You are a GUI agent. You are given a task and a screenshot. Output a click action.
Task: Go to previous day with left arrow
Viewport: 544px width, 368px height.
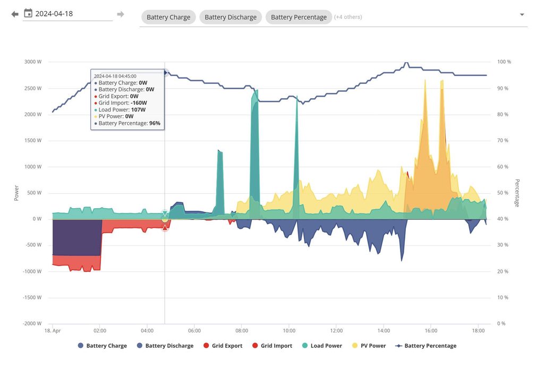[14, 14]
